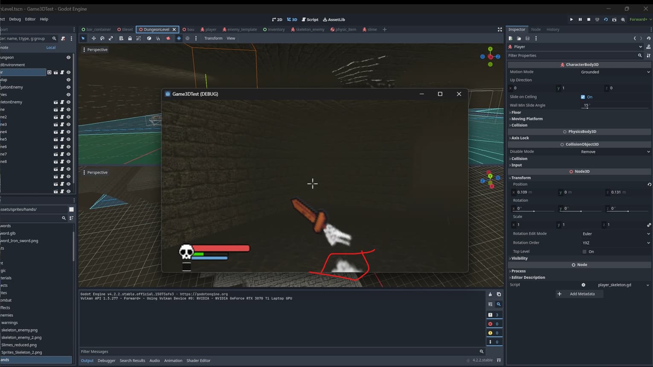
Task: Open the Motion Mode dropdown showing Grounded
Action: [x=614, y=72]
